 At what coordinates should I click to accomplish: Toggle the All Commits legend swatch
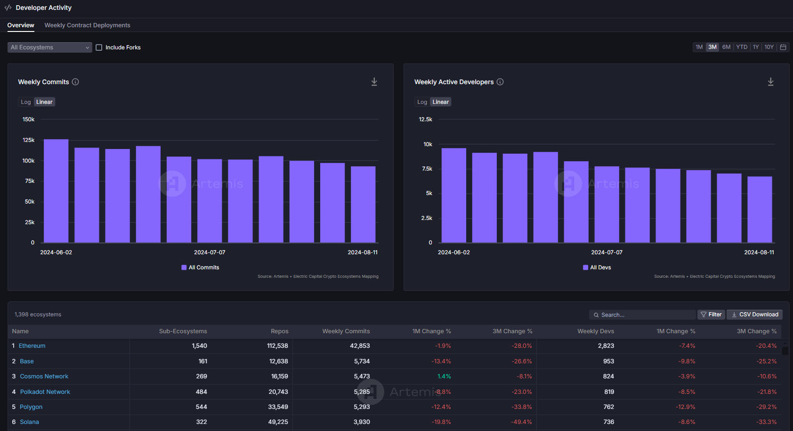click(184, 267)
